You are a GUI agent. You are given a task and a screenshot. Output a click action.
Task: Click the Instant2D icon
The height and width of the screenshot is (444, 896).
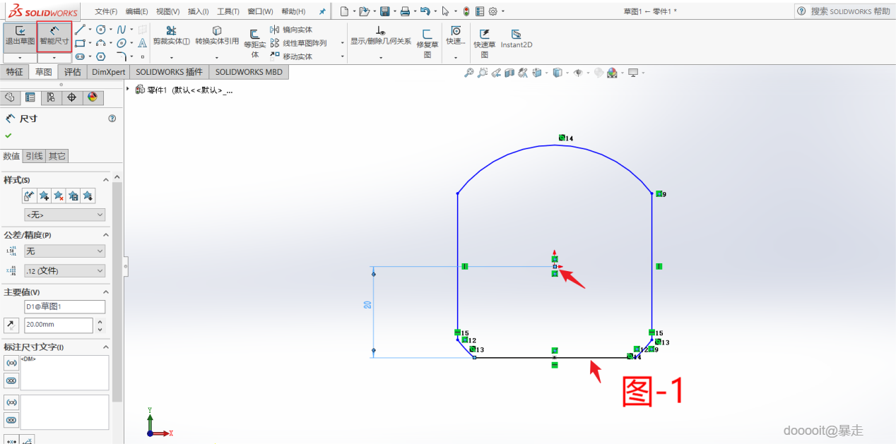click(x=516, y=34)
